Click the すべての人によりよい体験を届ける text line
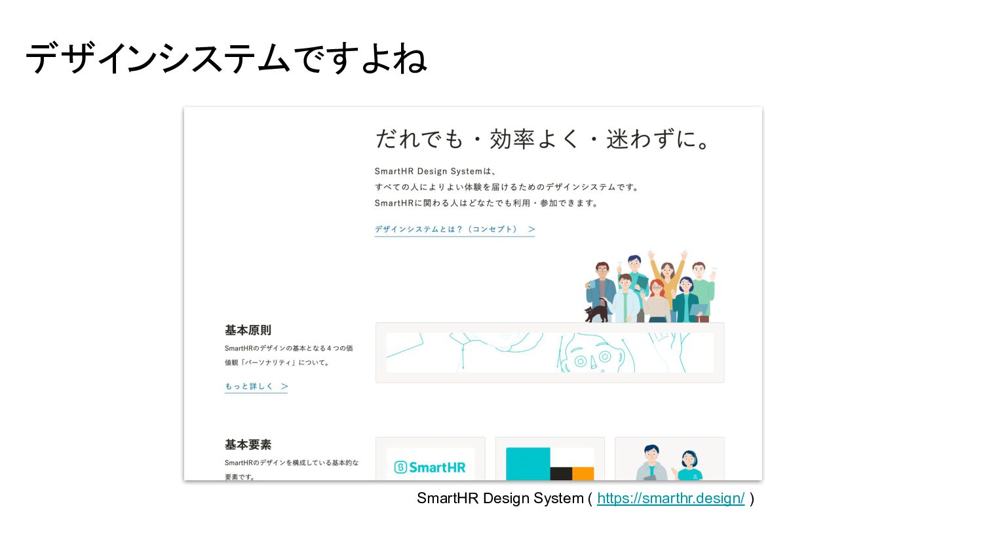 (507, 187)
